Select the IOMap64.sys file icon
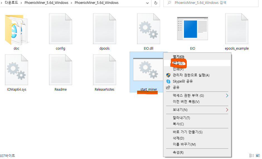262x159 pixels. (16, 70)
